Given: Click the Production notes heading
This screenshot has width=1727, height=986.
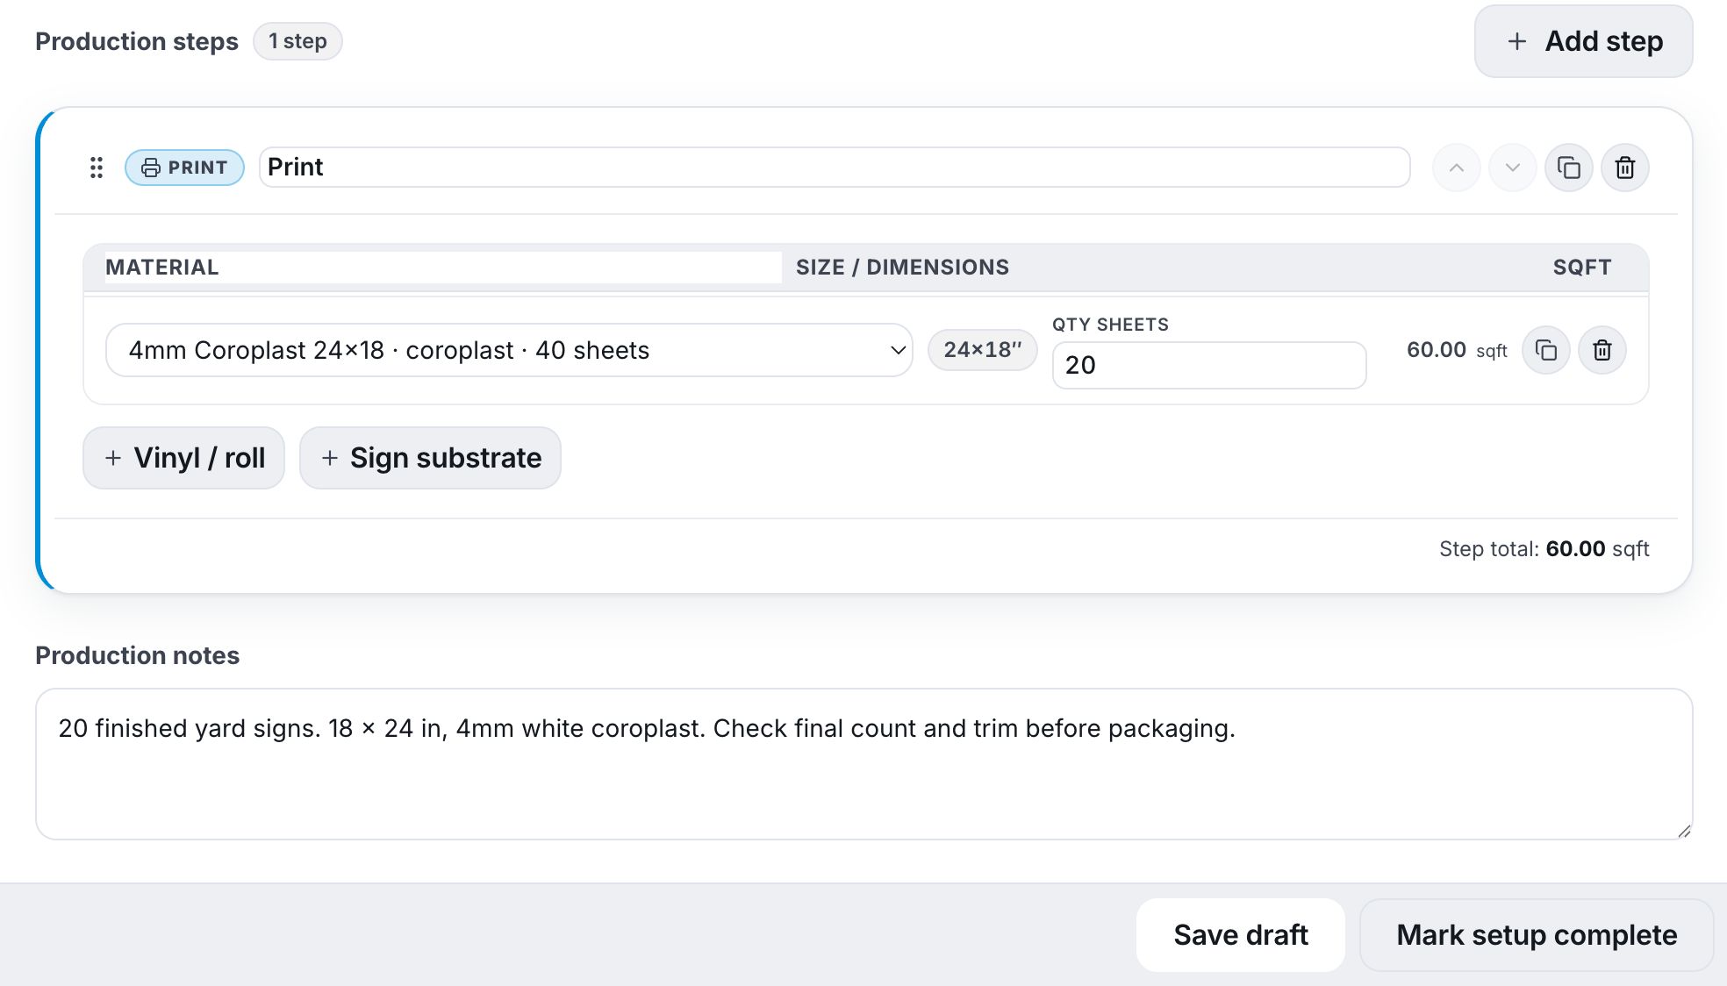Looking at the screenshot, I should click(x=137, y=655).
